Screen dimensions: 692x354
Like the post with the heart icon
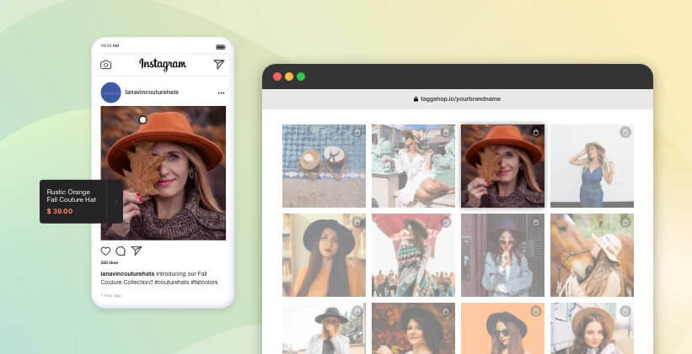click(x=105, y=251)
